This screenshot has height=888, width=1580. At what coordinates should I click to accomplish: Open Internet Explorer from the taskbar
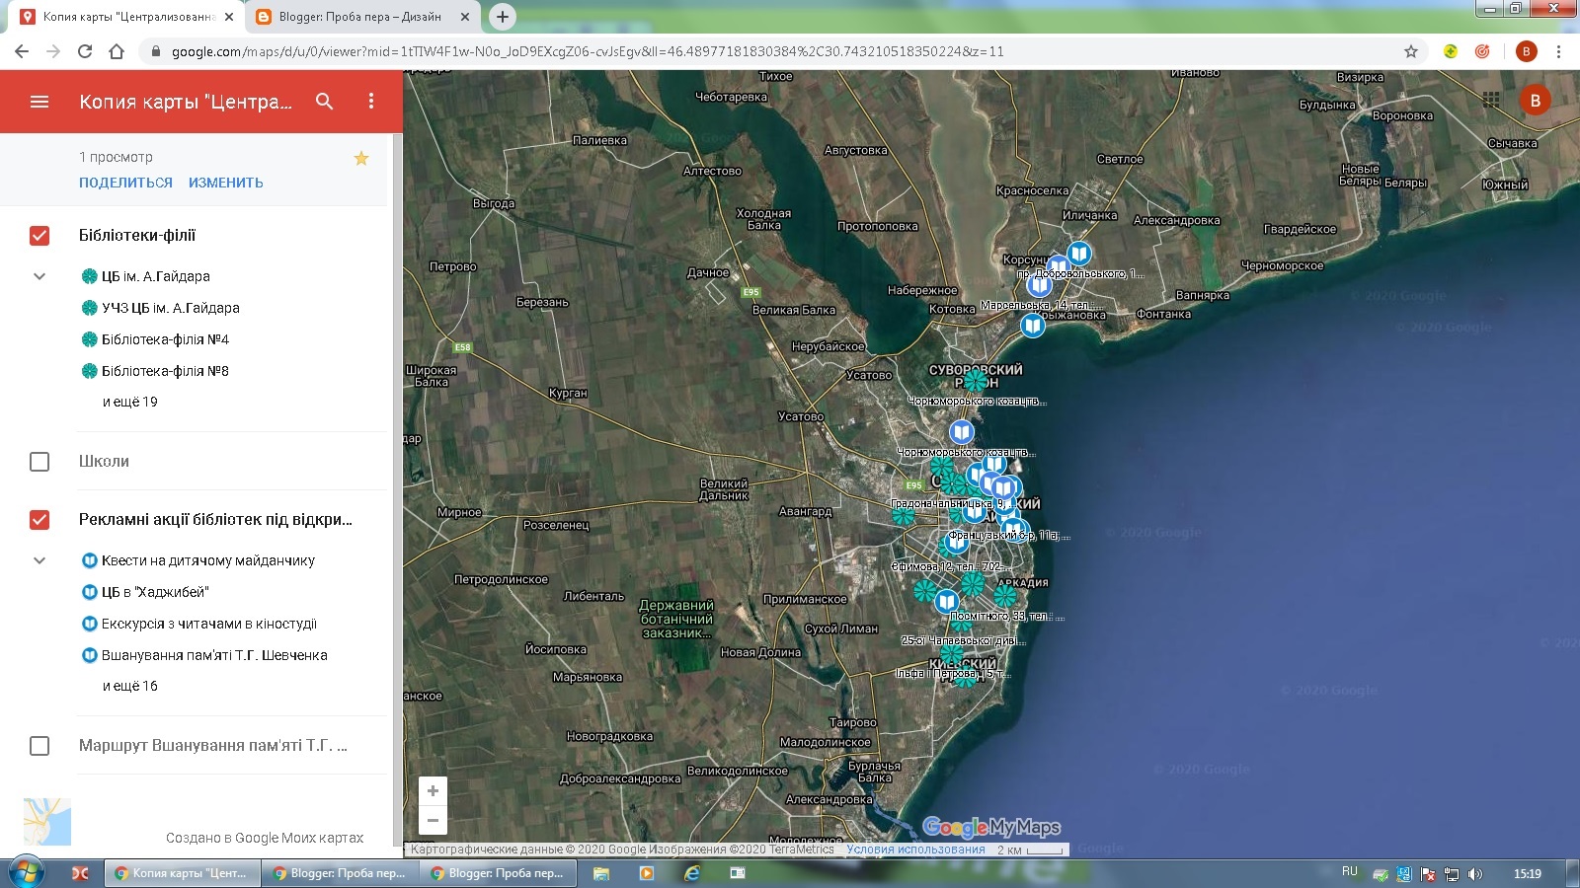(x=692, y=873)
